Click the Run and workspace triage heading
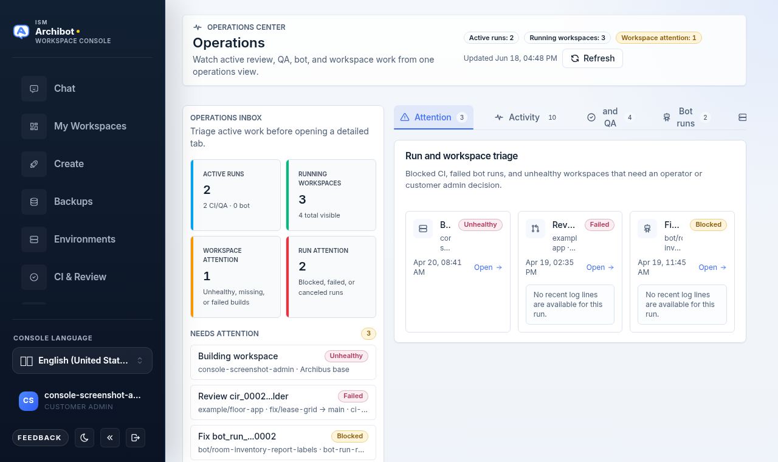Viewport: 778px width, 462px height. click(461, 156)
